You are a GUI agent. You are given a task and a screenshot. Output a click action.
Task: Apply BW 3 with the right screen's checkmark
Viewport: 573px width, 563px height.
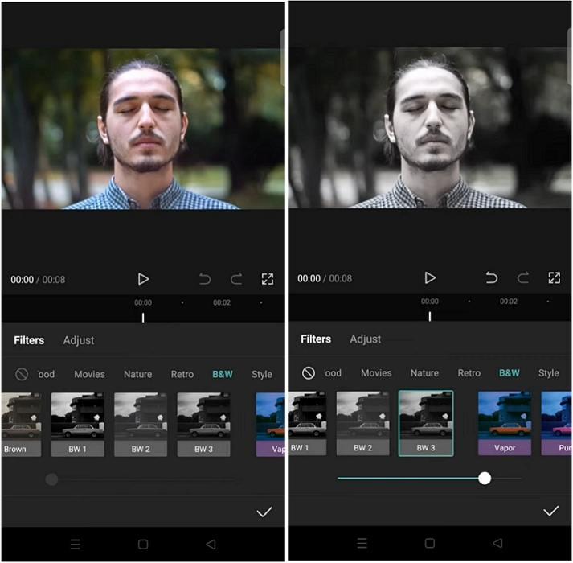pos(550,511)
